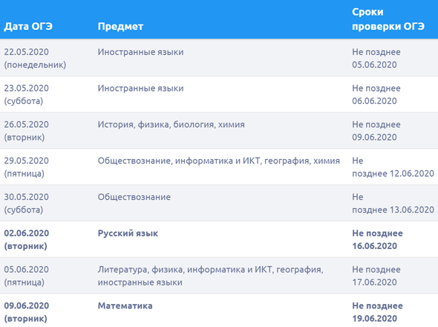The height and width of the screenshot is (327, 438).
Task: Click the bold 'Русский язык' subject cell
Action: pyautogui.click(x=128, y=233)
